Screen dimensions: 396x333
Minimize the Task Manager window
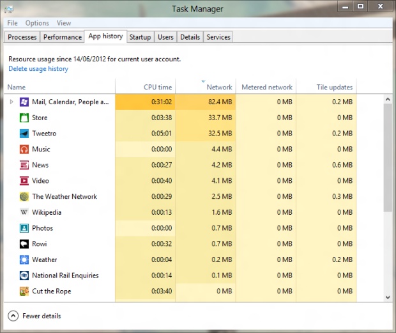point(346,6)
